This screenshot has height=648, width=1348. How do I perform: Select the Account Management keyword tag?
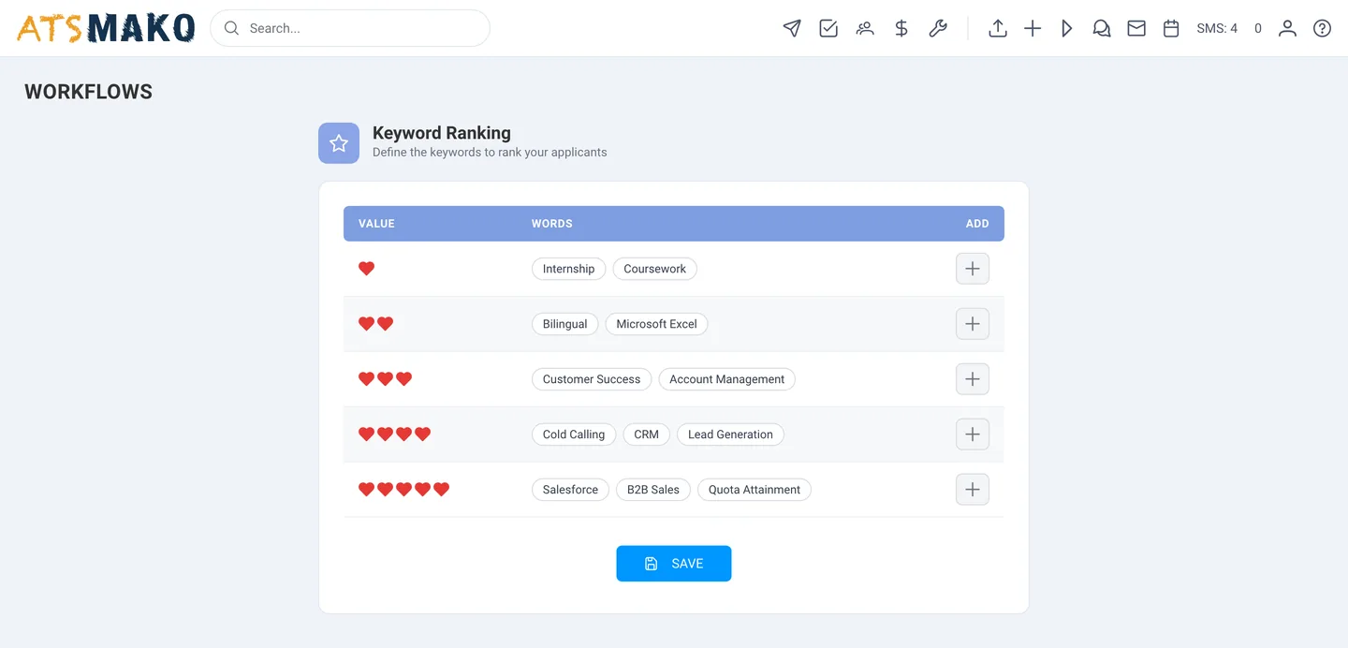(727, 379)
